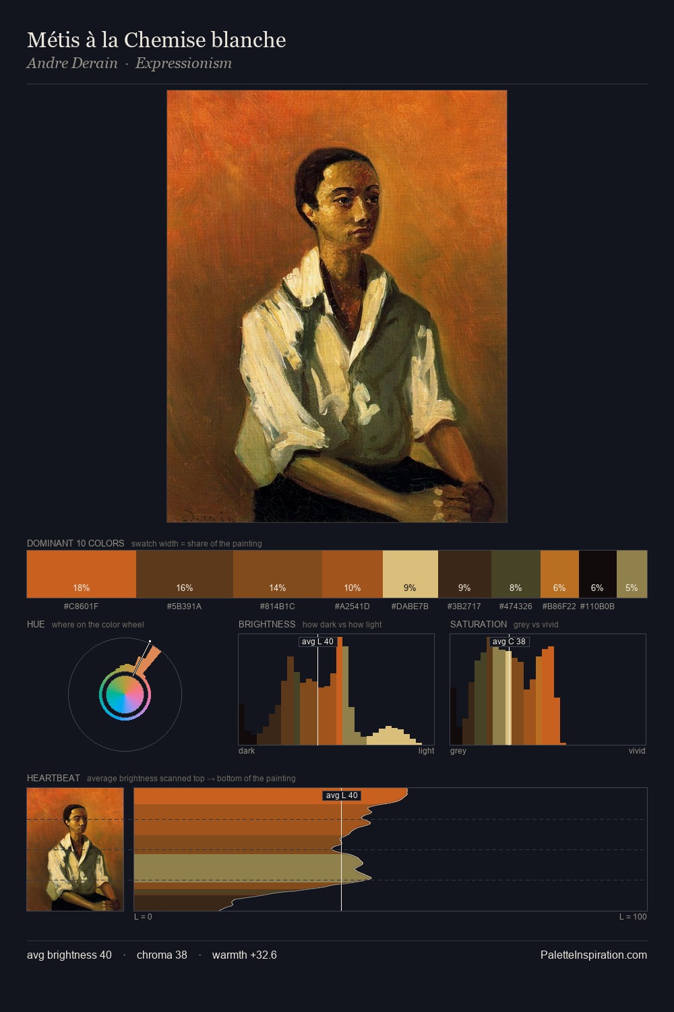Click the avg brightness 40 footer stat

[x=69, y=955]
